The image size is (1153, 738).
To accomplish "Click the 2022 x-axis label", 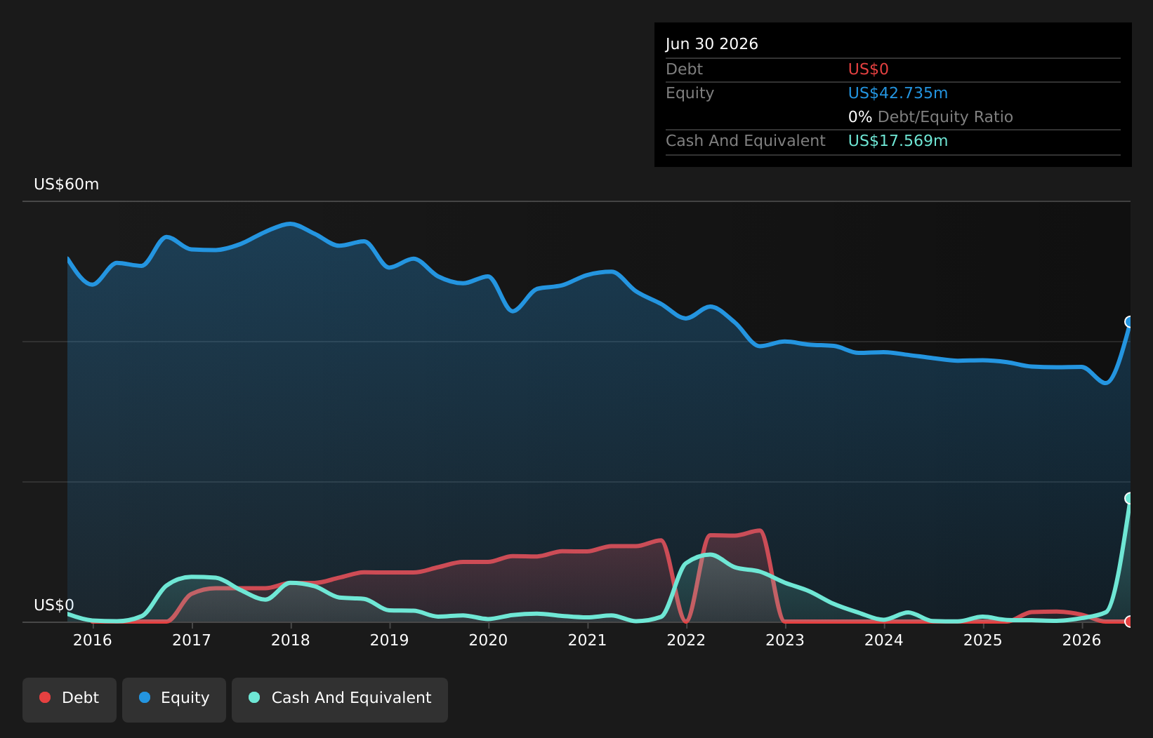I will (686, 640).
